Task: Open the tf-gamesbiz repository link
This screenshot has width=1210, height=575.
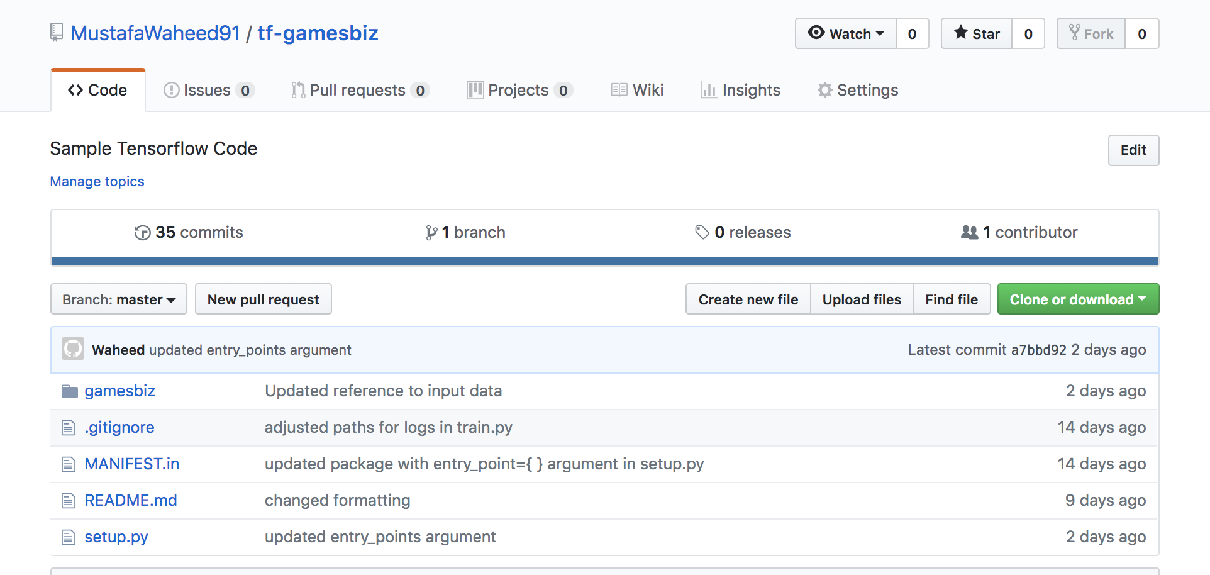Action: coord(318,33)
